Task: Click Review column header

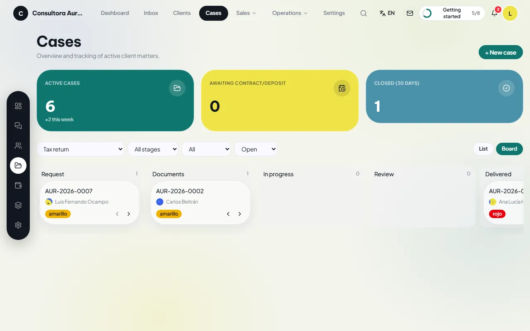Action: click(384, 174)
